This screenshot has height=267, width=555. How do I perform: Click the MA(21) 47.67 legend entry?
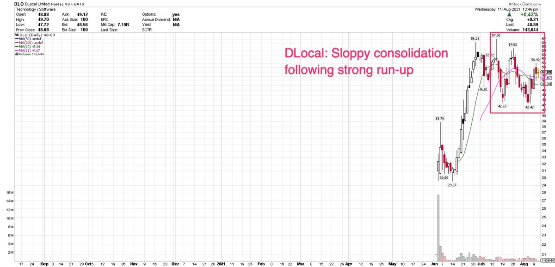(x=28, y=51)
